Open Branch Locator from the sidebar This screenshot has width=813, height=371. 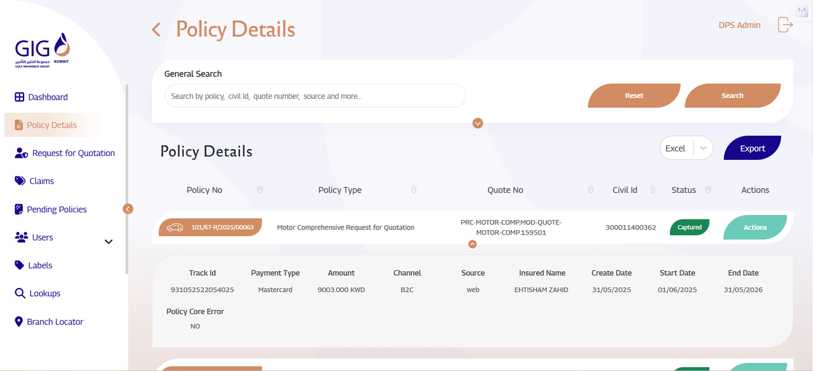[55, 322]
